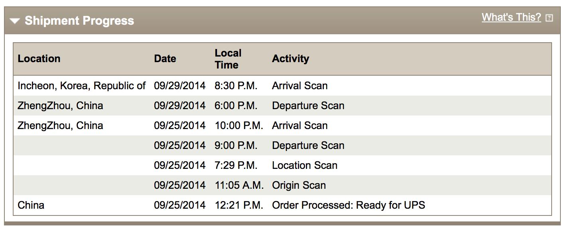Select ZhengZhou Departure Scan at 6:00 P.M.
Viewport: 564px width, 231px height.
point(308,106)
